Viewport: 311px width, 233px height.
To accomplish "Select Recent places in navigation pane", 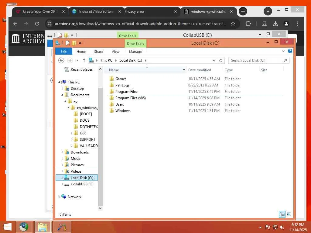I will click(x=81, y=69).
